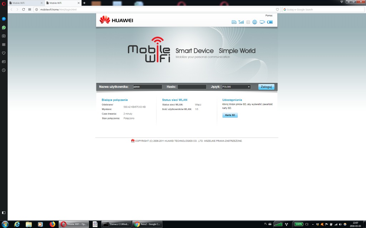The height and width of the screenshot is (228, 366).
Task: Open Speed Dial from the sidebar grid icon
Action: (x=4, y=45)
